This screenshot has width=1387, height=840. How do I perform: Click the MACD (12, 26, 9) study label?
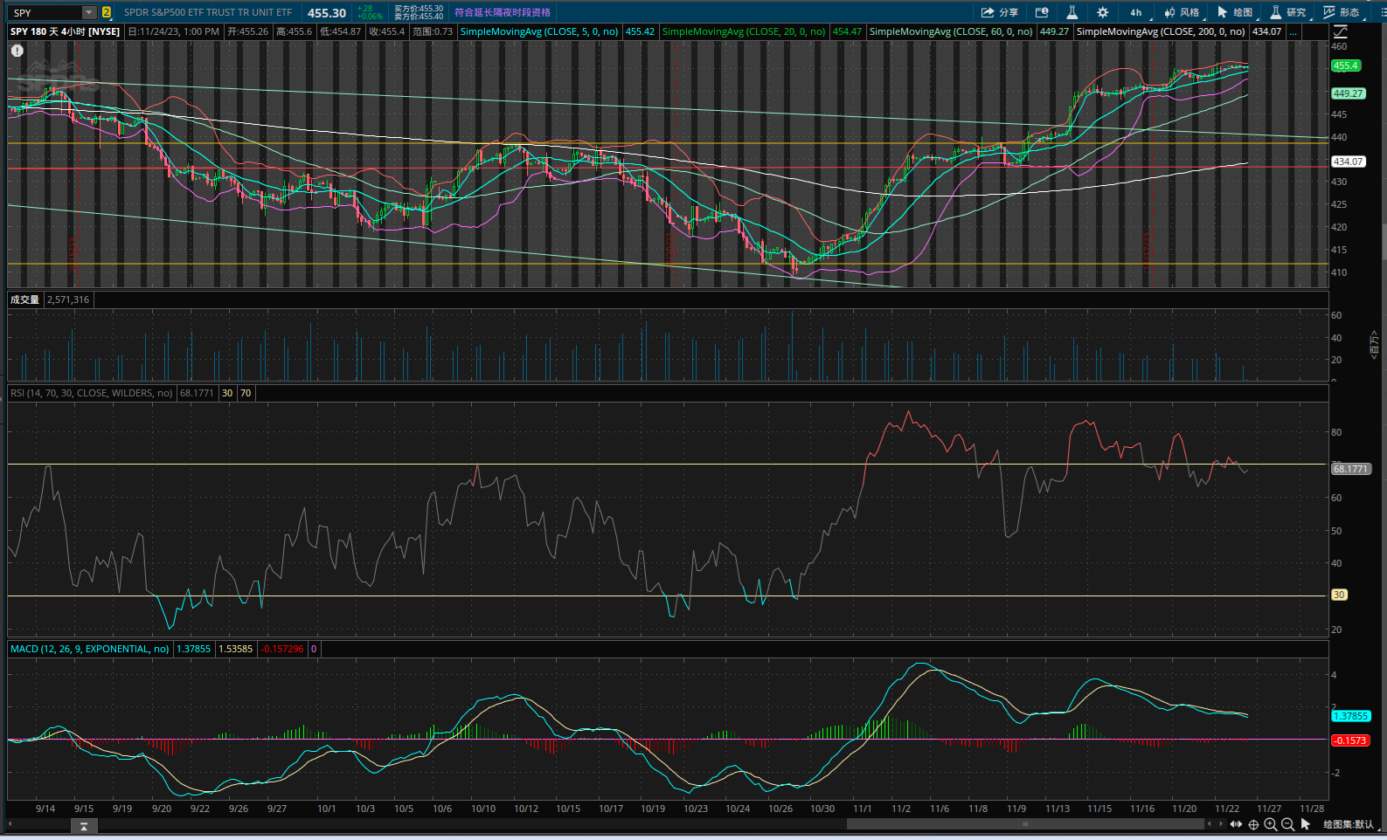(x=90, y=649)
